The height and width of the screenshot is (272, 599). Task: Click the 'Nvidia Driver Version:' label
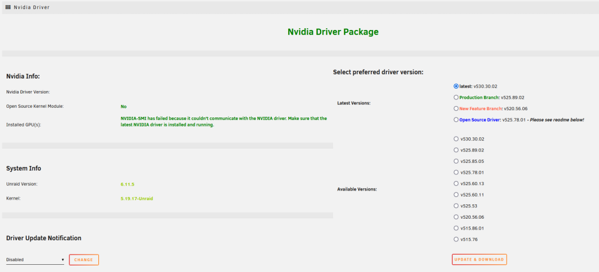[x=28, y=92]
